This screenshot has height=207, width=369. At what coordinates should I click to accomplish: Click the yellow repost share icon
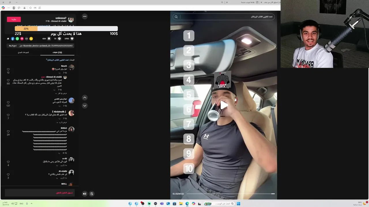(x=31, y=39)
